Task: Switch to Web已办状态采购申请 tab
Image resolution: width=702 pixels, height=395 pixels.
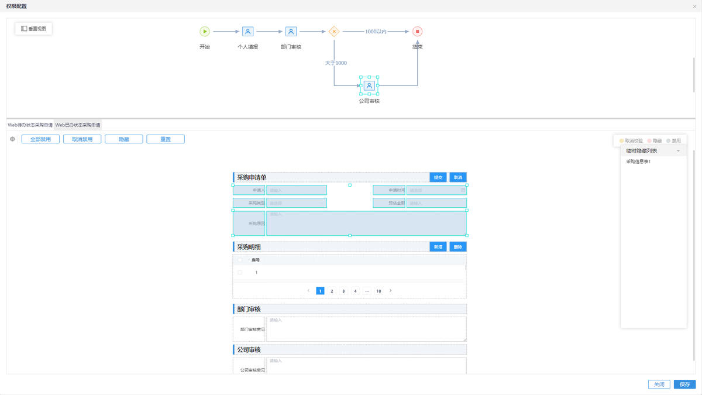Action: click(x=78, y=125)
